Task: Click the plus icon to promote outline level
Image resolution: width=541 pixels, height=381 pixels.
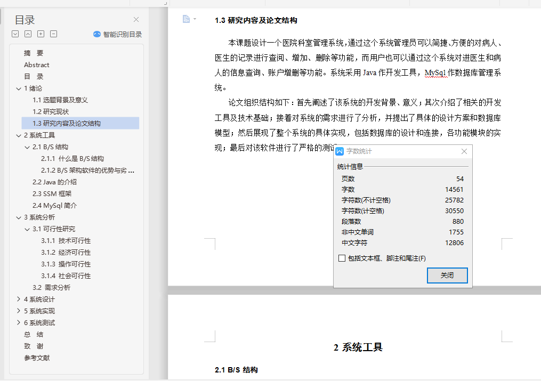Action: click(x=41, y=34)
